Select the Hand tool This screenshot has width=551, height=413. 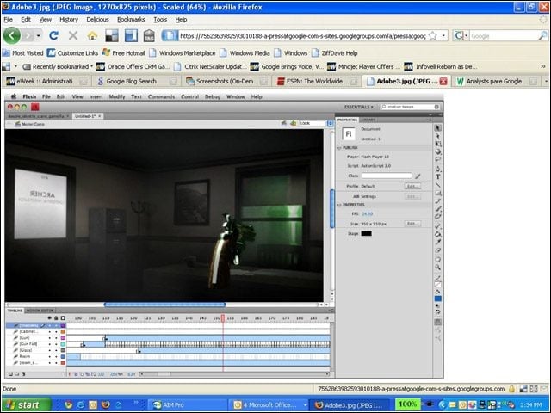tap(438, 260)
